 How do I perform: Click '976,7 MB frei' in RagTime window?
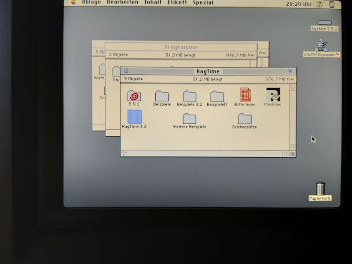pos(280,79)
